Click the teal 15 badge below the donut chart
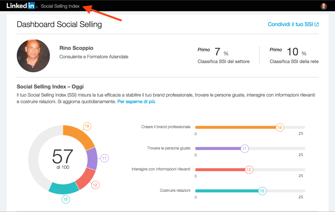Viewport: 335px width, 212px height. click(x=66, y=199)
